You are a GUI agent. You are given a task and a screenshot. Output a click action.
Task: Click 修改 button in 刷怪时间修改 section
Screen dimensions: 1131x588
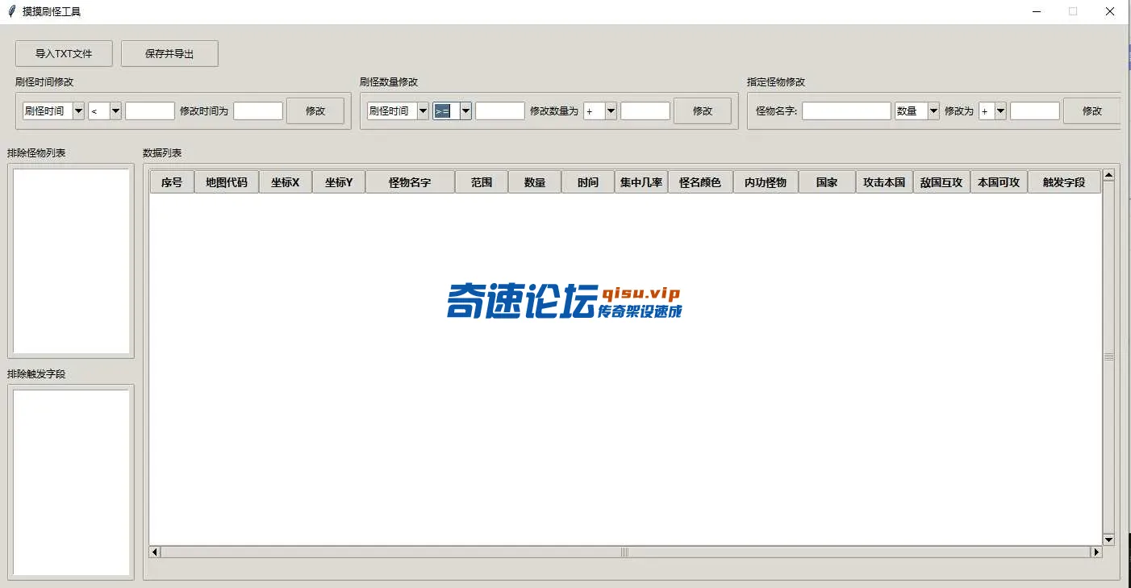tap(315, 111)
